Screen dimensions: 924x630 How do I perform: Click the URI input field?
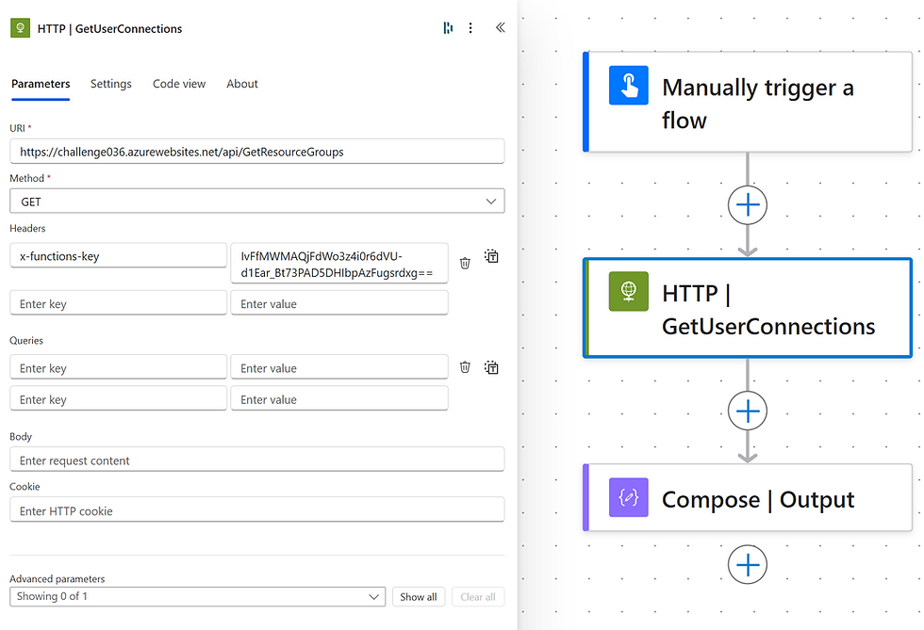[x=256, y=152]
